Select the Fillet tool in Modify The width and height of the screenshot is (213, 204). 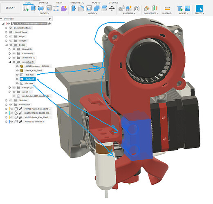[81, 9]
